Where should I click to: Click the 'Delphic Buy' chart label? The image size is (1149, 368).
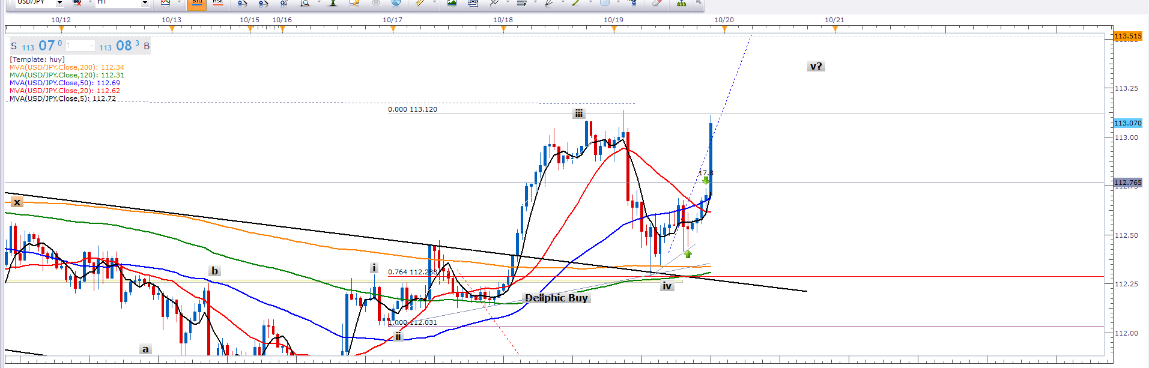point(556,298)
